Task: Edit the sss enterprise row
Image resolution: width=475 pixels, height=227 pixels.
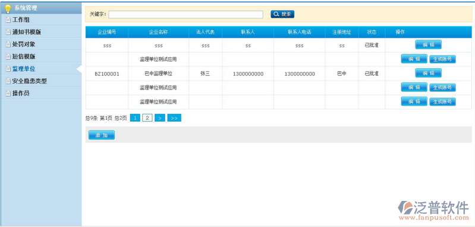Action: point(428,44)
